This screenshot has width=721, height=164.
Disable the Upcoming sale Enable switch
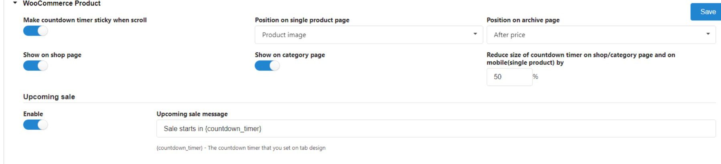(35, 125)
